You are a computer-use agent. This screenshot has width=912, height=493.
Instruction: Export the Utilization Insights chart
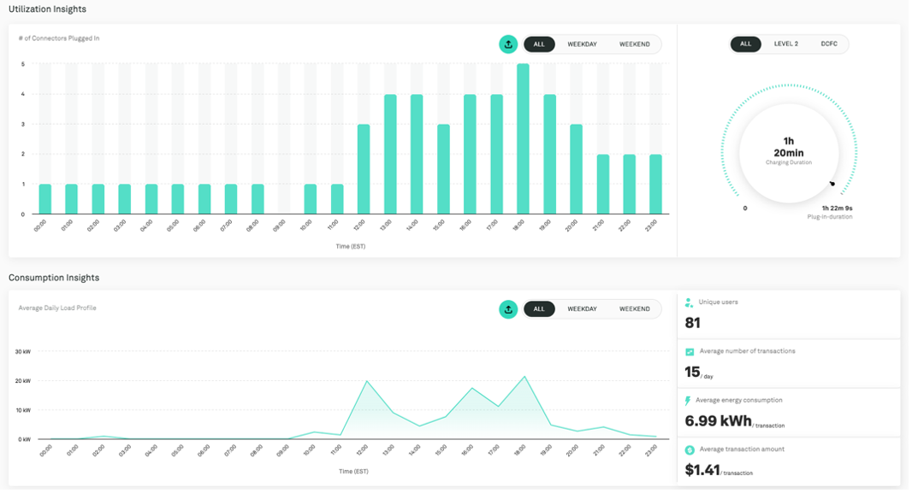(508, 44)
